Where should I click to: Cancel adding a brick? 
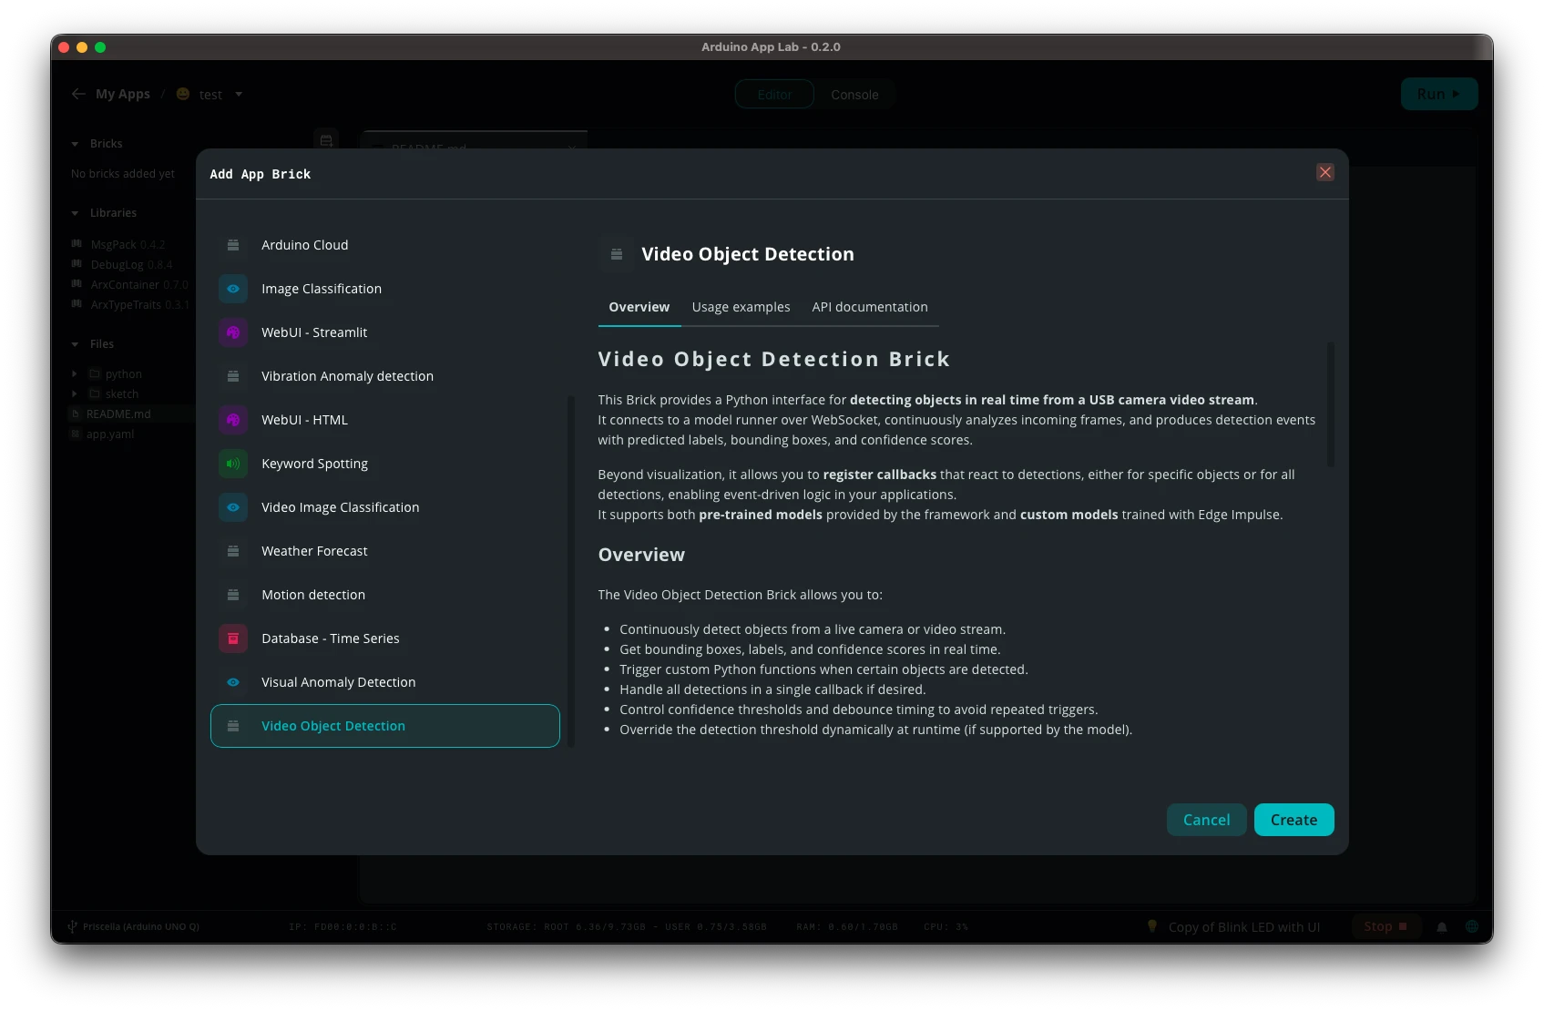[1206, 820]
